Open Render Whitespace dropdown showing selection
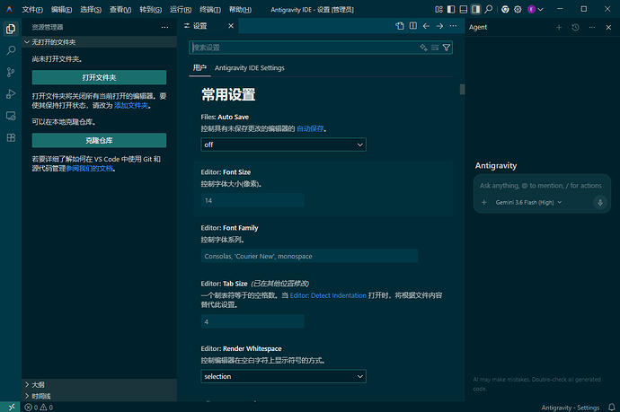620x412 pixels. coord(283,376)
